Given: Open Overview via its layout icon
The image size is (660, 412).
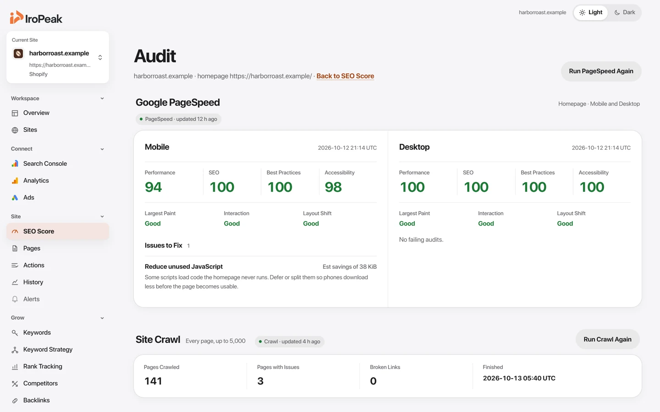Looking at the screenshot, I should click(15, 113).
